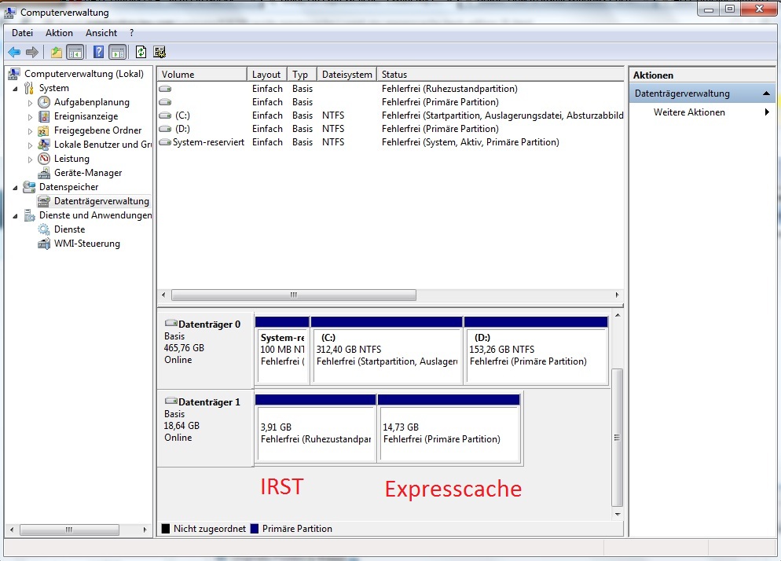Select Leistung in the tree
781x561 pixels.
pyautogui.click(x=71, y=159)
